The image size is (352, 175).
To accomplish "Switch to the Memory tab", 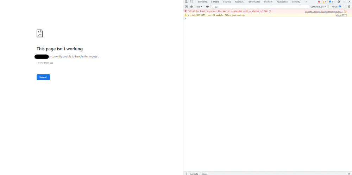I will pos(268,2).
